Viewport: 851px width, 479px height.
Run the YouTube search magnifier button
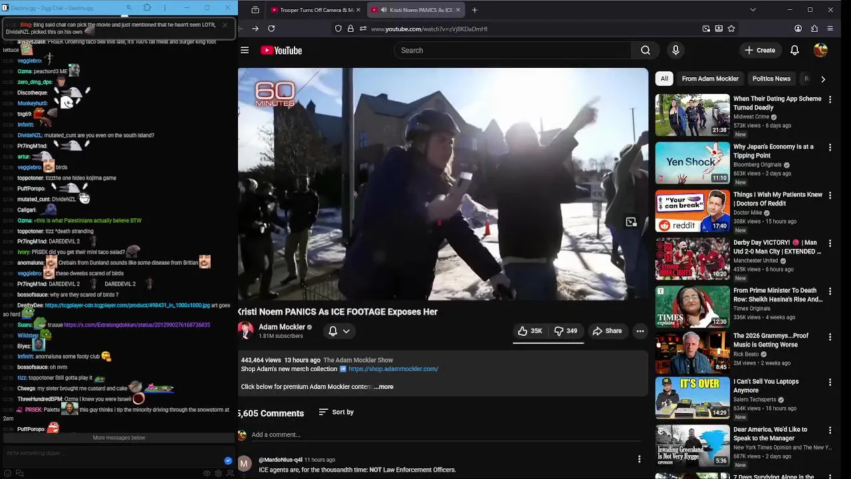point(646,51)
